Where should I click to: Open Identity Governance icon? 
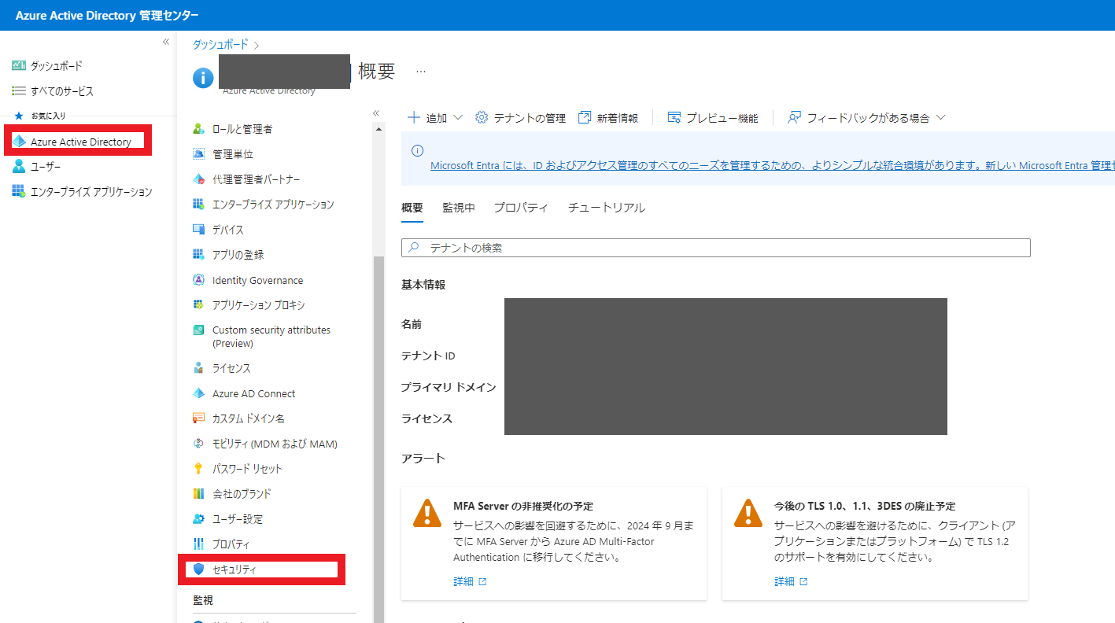point(198,280)
